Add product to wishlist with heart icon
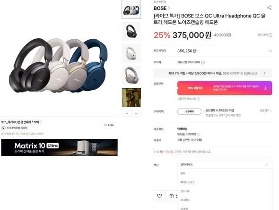Viewport: 279px width, 210px height. [x=159, y=196]
